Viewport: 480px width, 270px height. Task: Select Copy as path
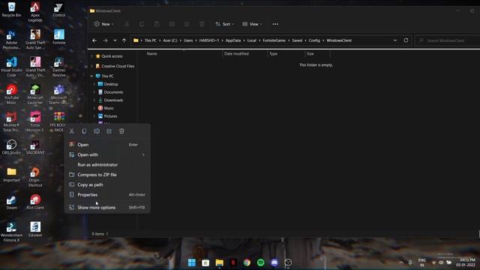pyautogui.click(x=107, y=184)
